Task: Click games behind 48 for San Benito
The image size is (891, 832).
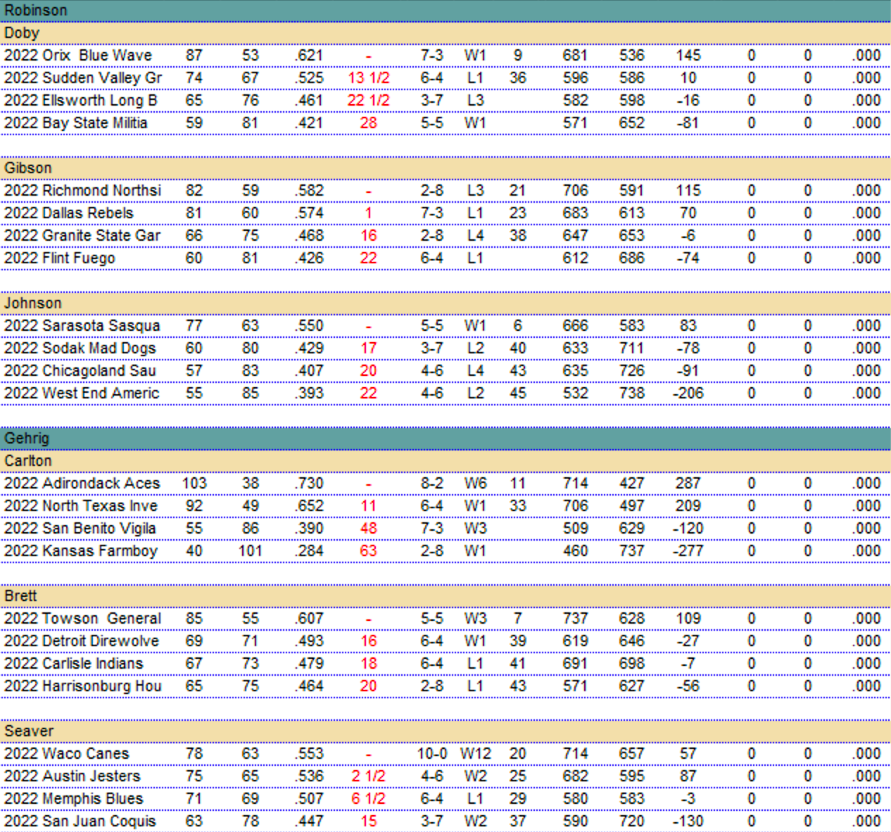Action: coord(369,529)
